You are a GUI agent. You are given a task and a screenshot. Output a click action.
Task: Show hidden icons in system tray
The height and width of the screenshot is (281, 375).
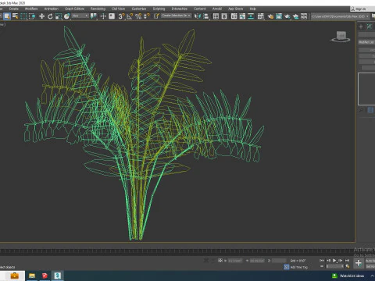(x=373, y=276)
